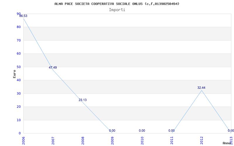Click the Importi chart subtitle

117,10
